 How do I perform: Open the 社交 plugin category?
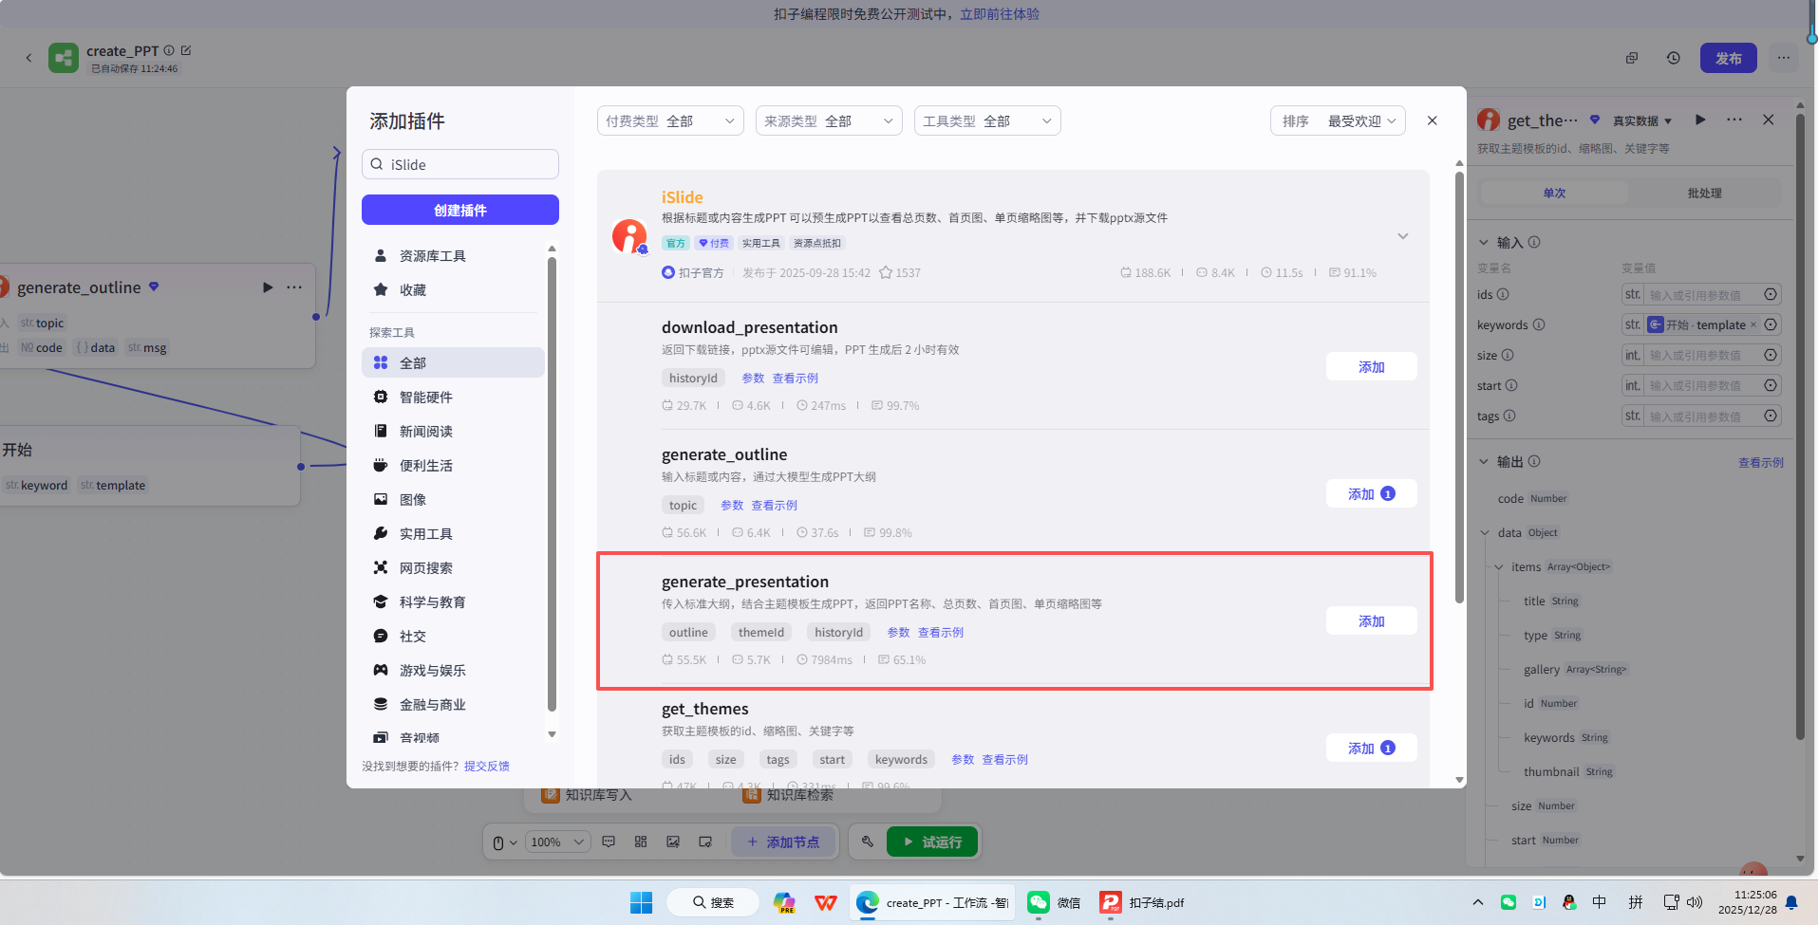coord(453,636)
